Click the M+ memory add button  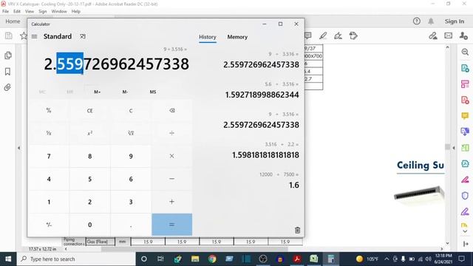click(97, 92)
